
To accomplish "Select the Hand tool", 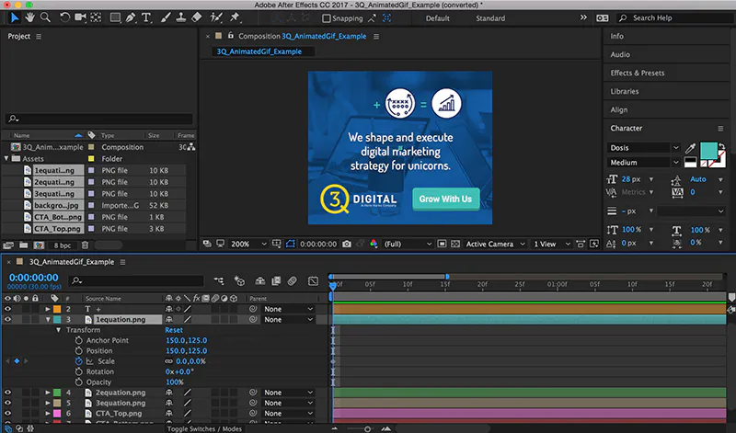I will click(29, 17).
